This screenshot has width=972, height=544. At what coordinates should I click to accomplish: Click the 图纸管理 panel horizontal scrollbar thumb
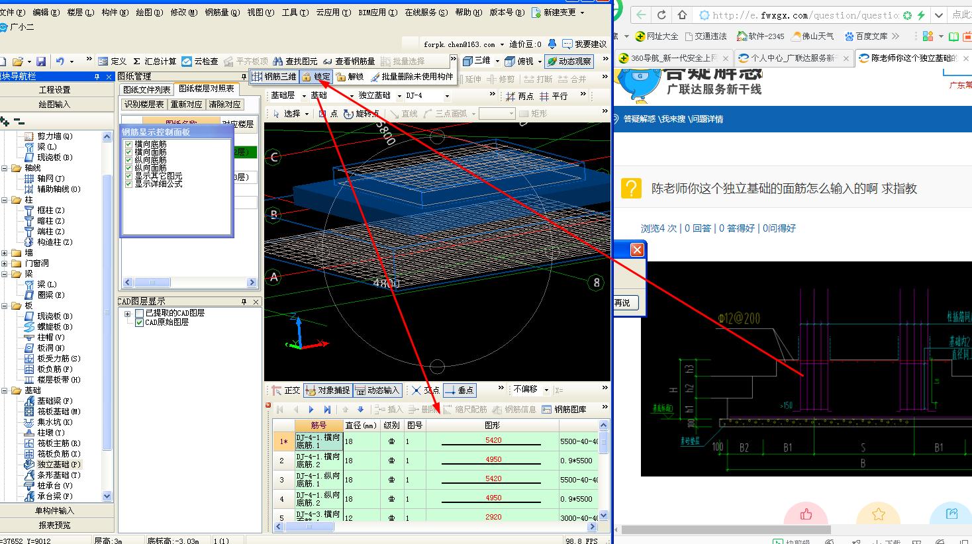[x=152, y=283]
